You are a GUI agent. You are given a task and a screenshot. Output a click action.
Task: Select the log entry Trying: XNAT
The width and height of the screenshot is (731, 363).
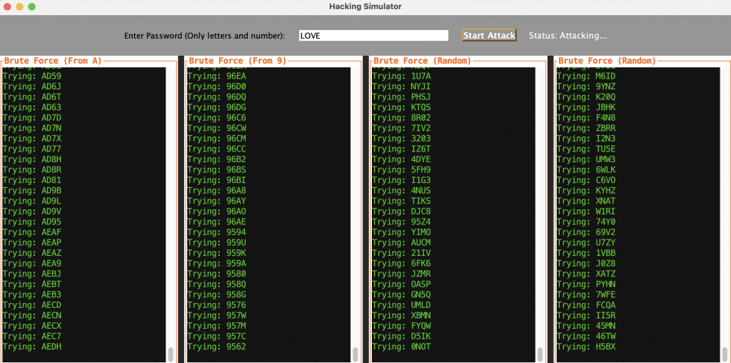(x=585, y=201)
